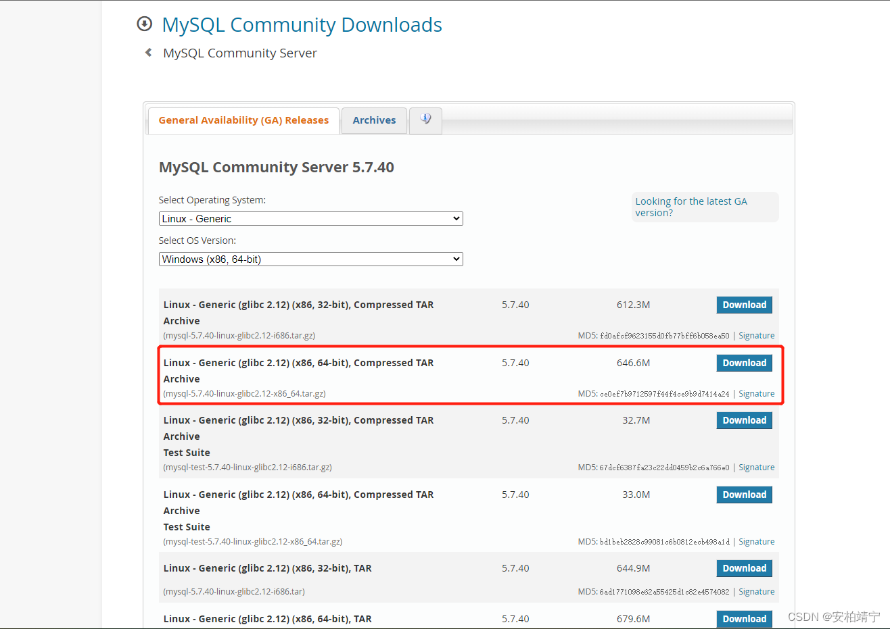Viewport: 890px width, 629px height.
Task: Open the Select OS Version dropdown
Action: [x=311, y=259]
